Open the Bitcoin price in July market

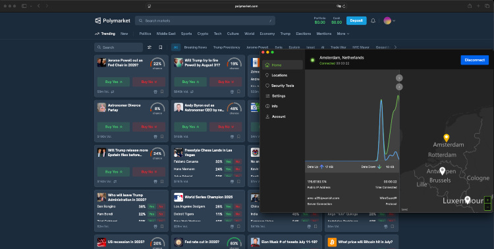[366, 242]
